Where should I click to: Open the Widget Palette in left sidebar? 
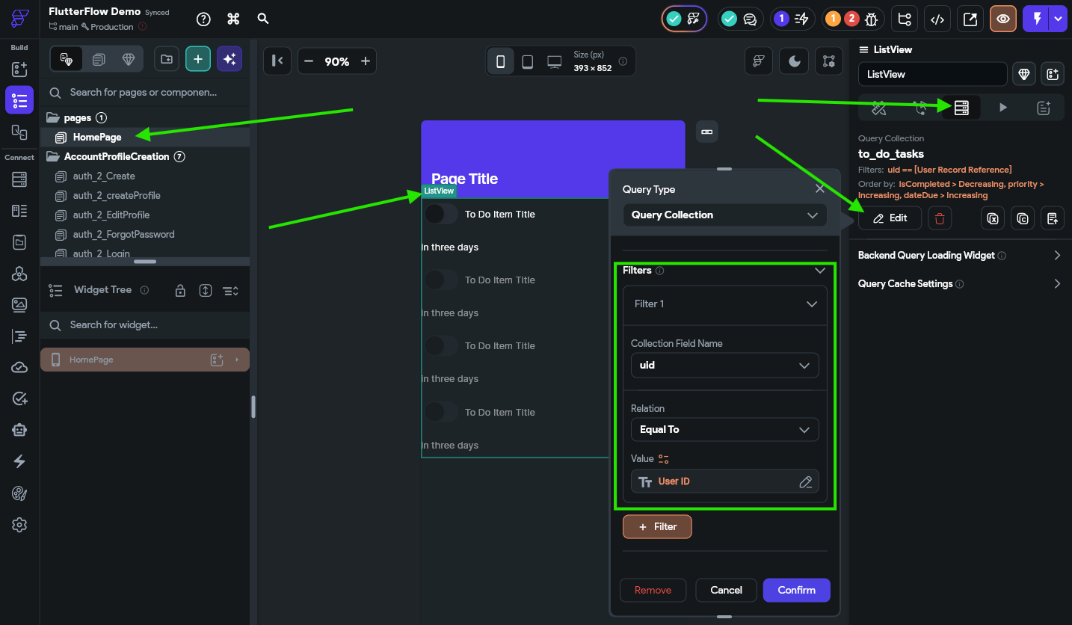(19, 69)
